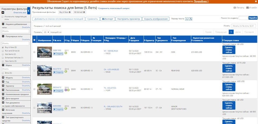This screenshot has width=258, height=124.
Task: Click the Print icon link
Action: coord(239,8)
